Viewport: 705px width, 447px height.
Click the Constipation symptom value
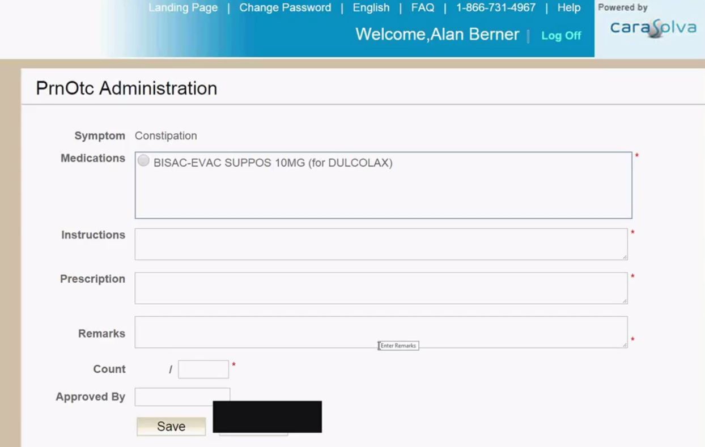click(166, 136)
